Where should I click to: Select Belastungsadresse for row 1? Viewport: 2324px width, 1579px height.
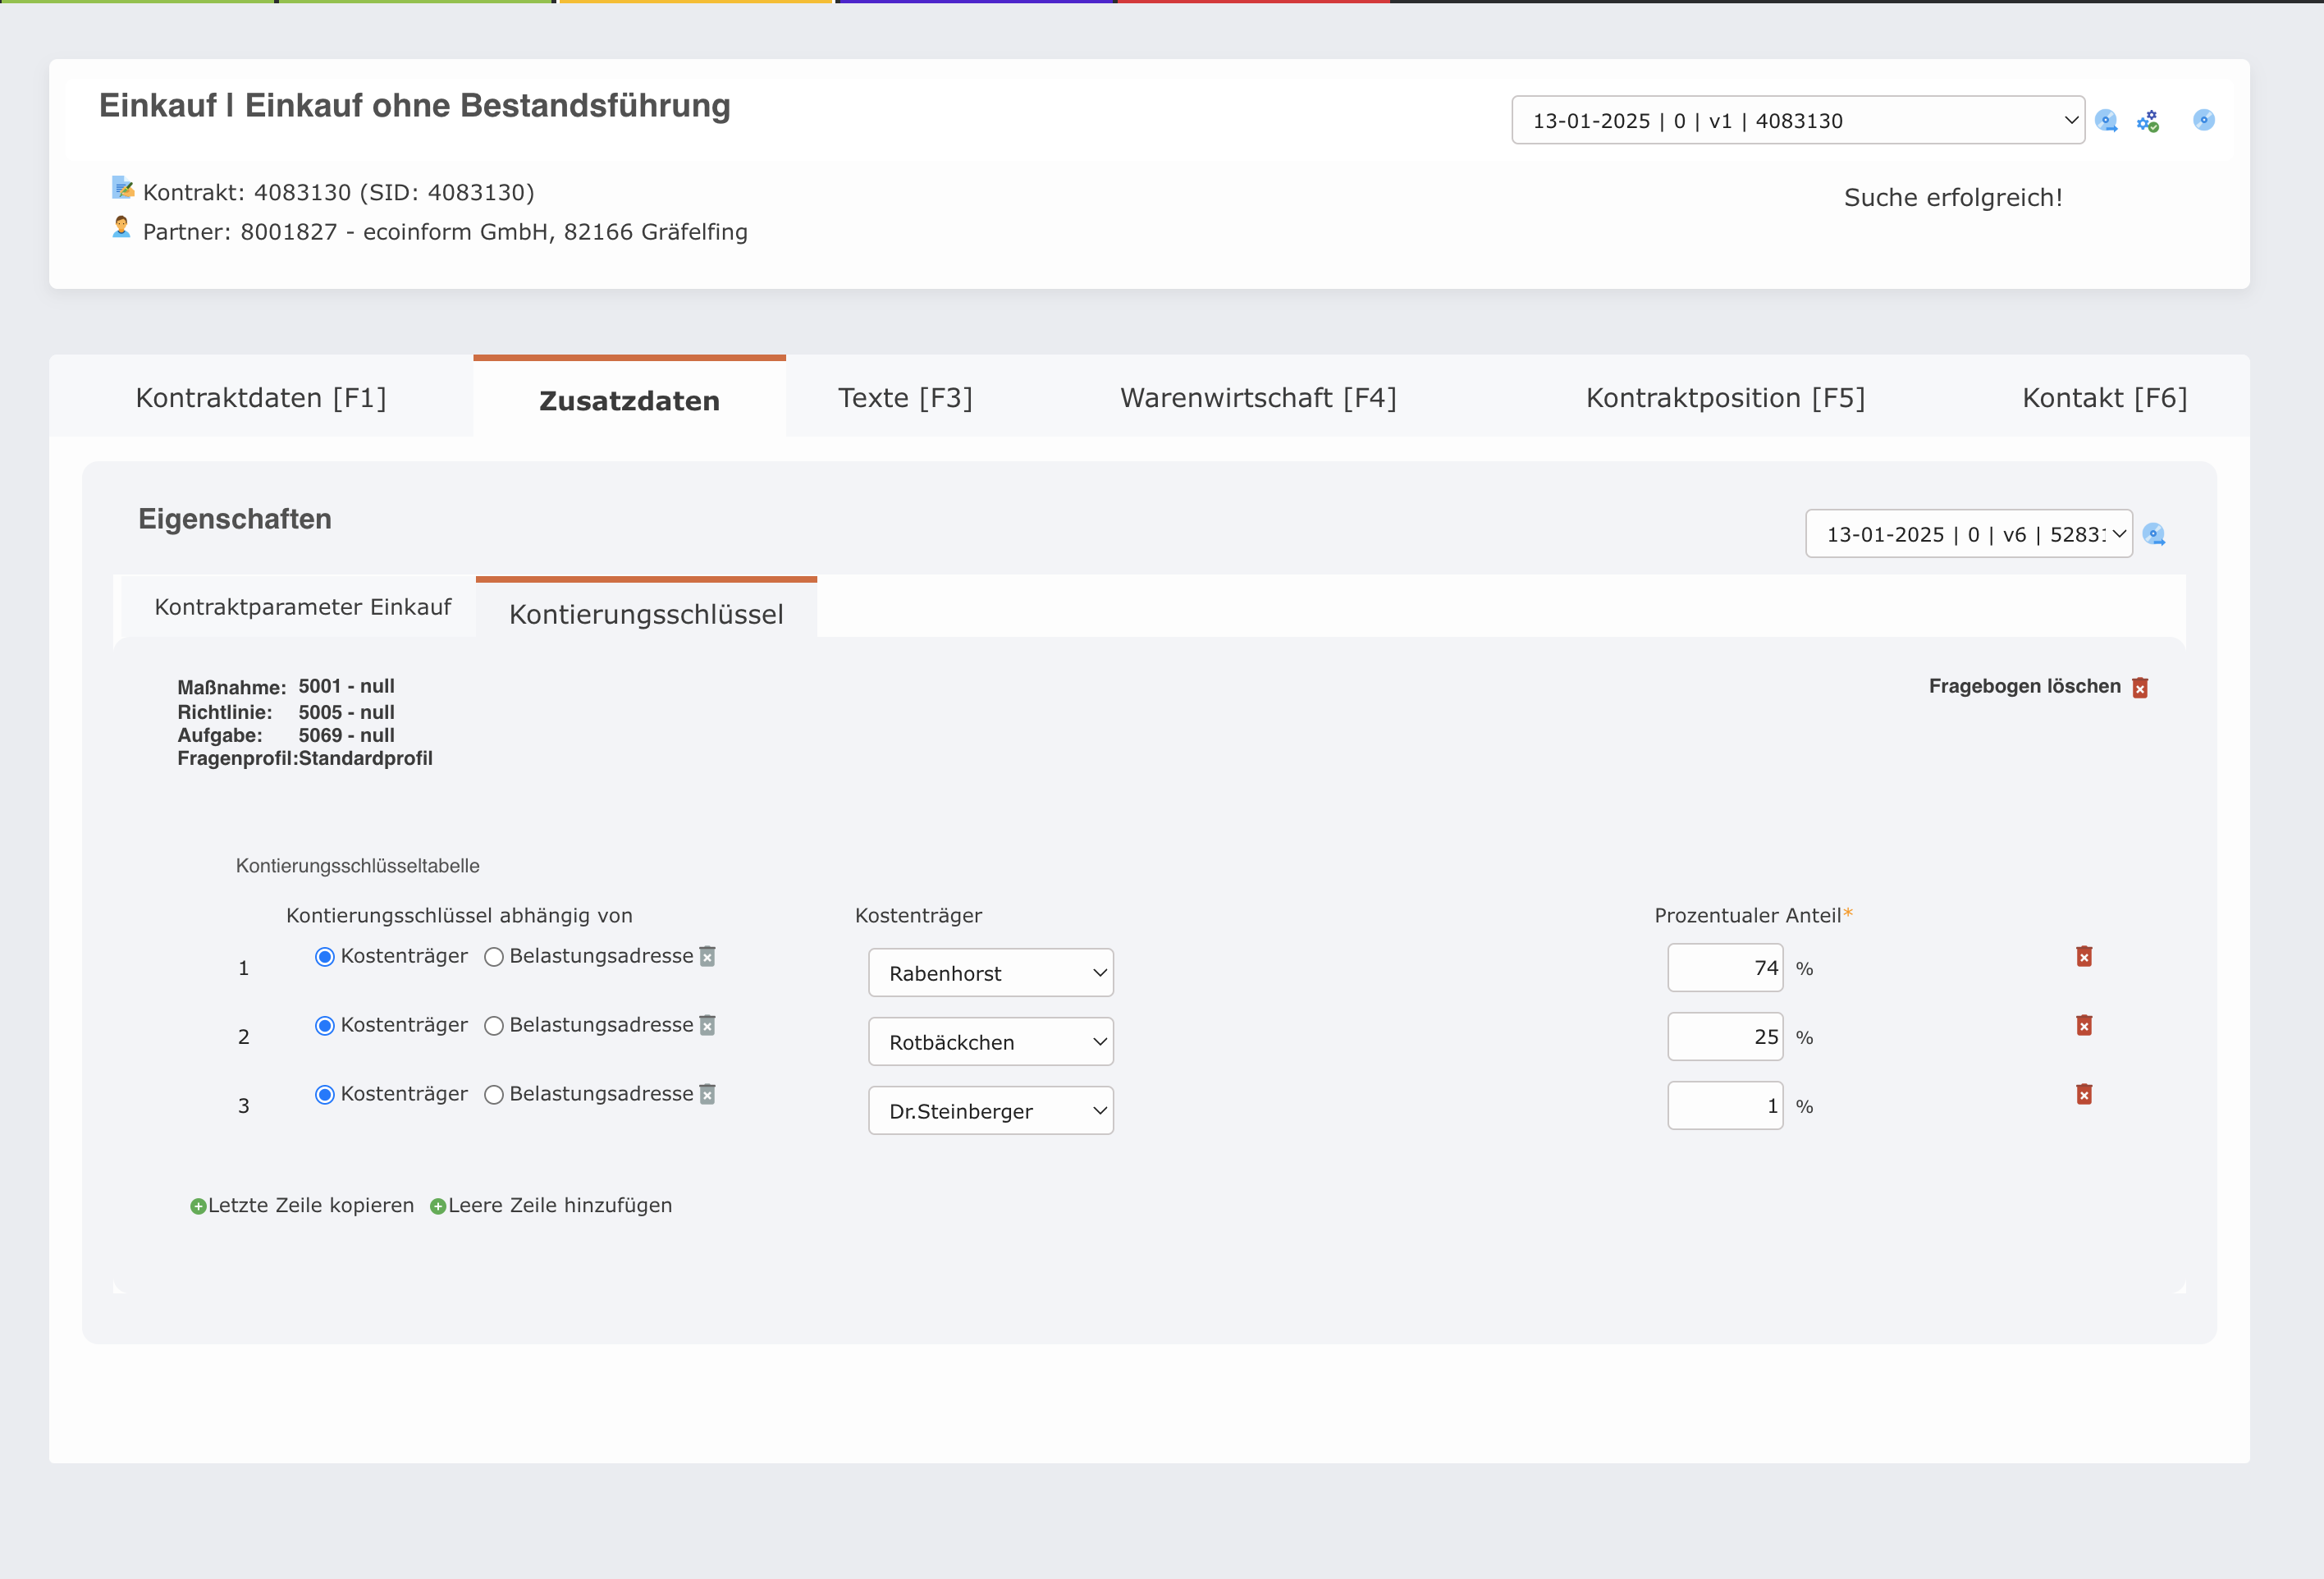click(x=493, y=956)
